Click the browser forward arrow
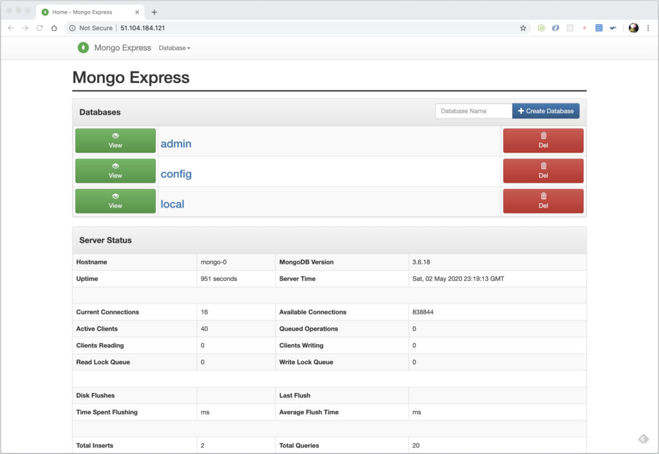The width and height of the screenshot is (659, 454). 25,28
